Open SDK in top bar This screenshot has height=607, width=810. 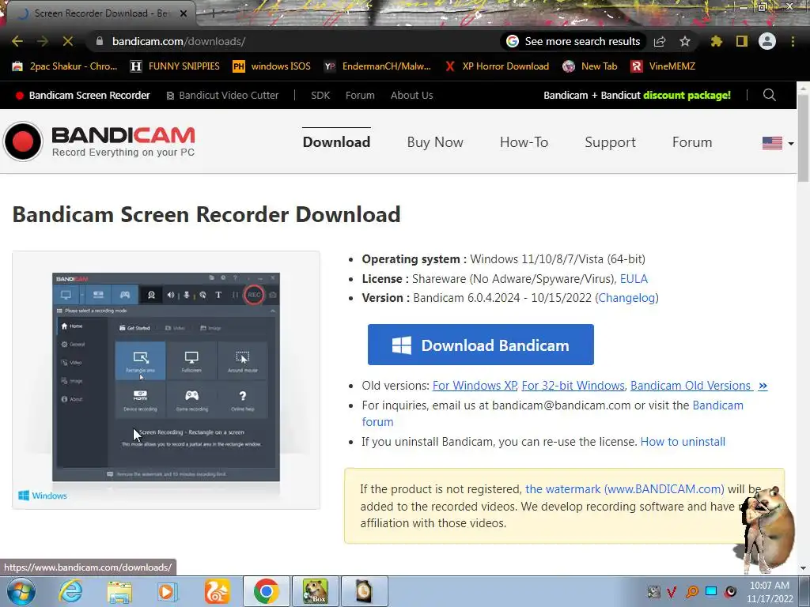pos(320,95)
